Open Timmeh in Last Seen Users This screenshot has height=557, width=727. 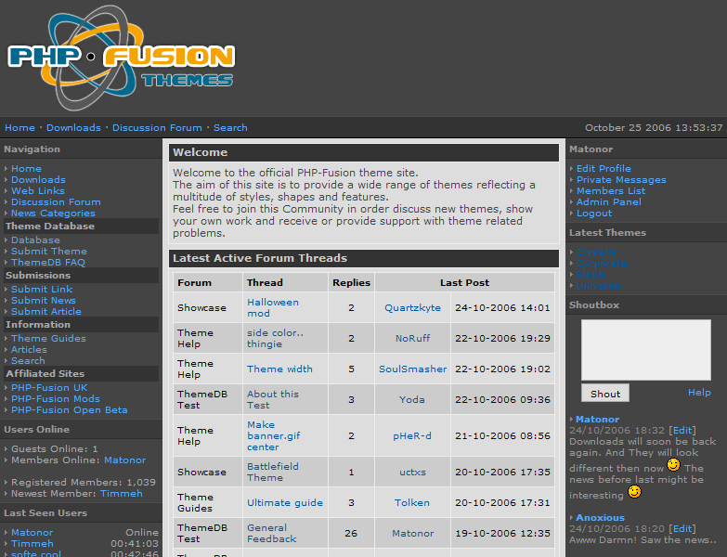click(x=32, y=544)
